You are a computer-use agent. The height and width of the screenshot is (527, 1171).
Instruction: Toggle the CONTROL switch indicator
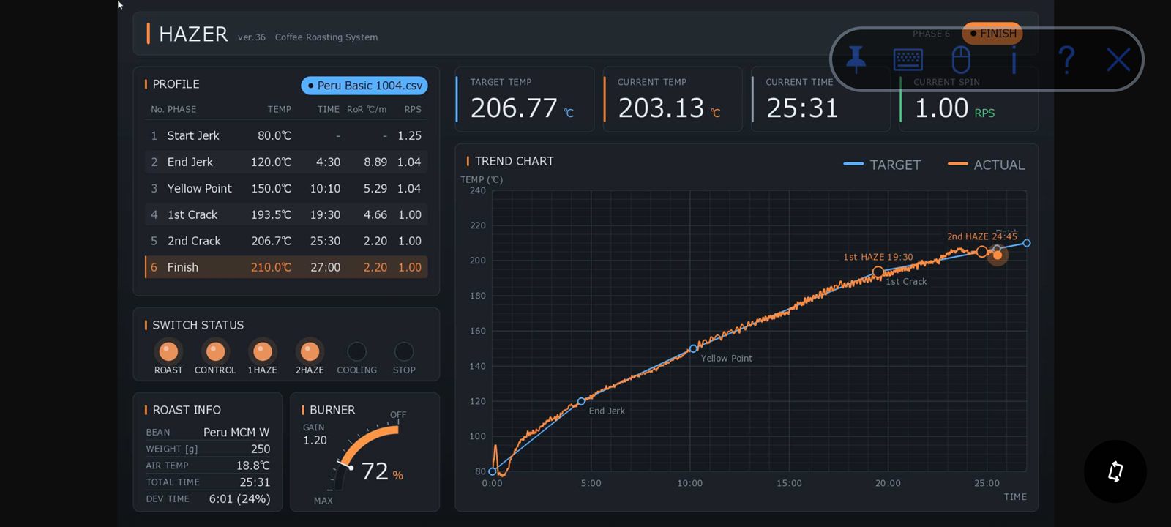[x=215, y=351]
